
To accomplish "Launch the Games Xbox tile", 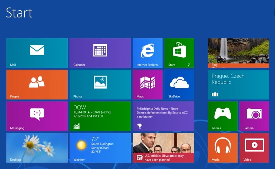I will tap(222, 116).
